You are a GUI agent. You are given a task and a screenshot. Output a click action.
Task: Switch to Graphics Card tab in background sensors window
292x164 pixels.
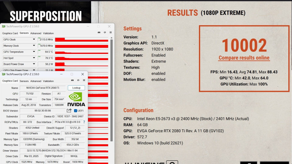(x=10, y=33)
